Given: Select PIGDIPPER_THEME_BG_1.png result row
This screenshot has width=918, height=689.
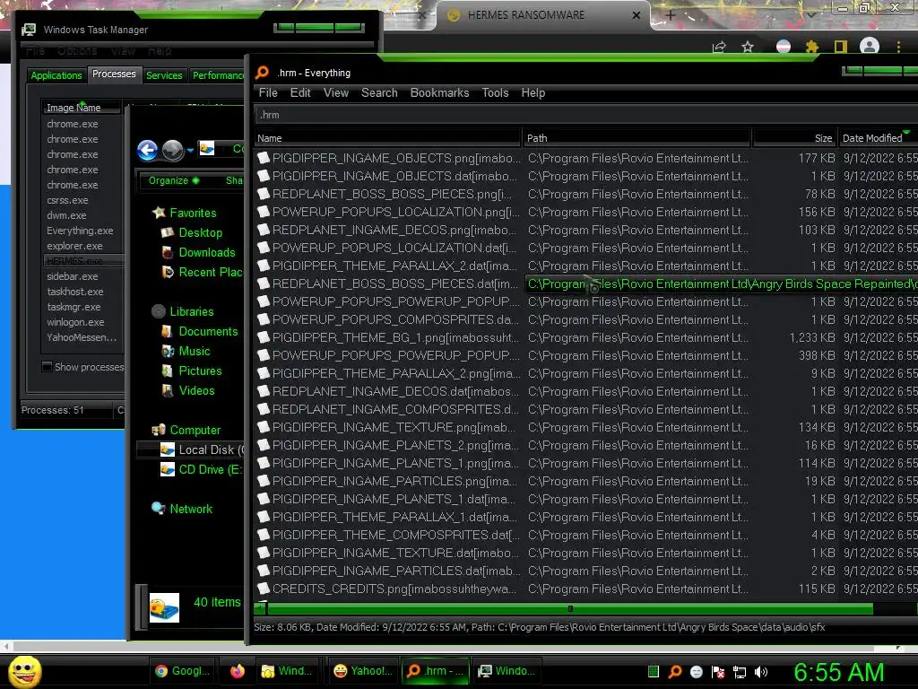Looking at the screenshot, I should point(586,337).
